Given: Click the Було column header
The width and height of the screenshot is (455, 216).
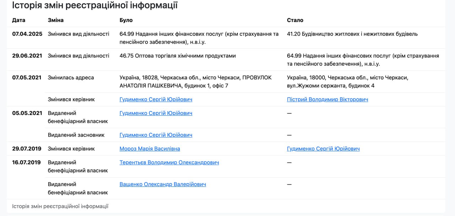Looking at the screenshot, I should 126,20.
